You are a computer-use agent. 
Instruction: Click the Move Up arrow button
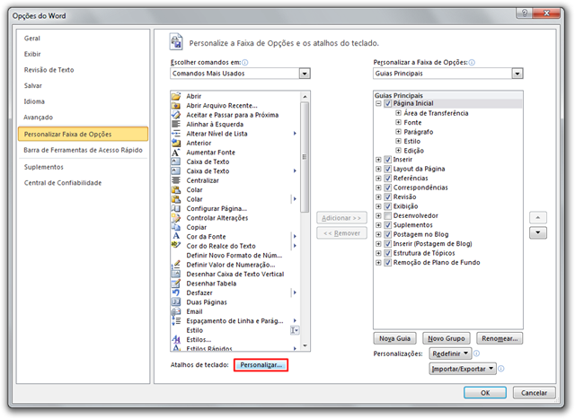coord(538,217)
